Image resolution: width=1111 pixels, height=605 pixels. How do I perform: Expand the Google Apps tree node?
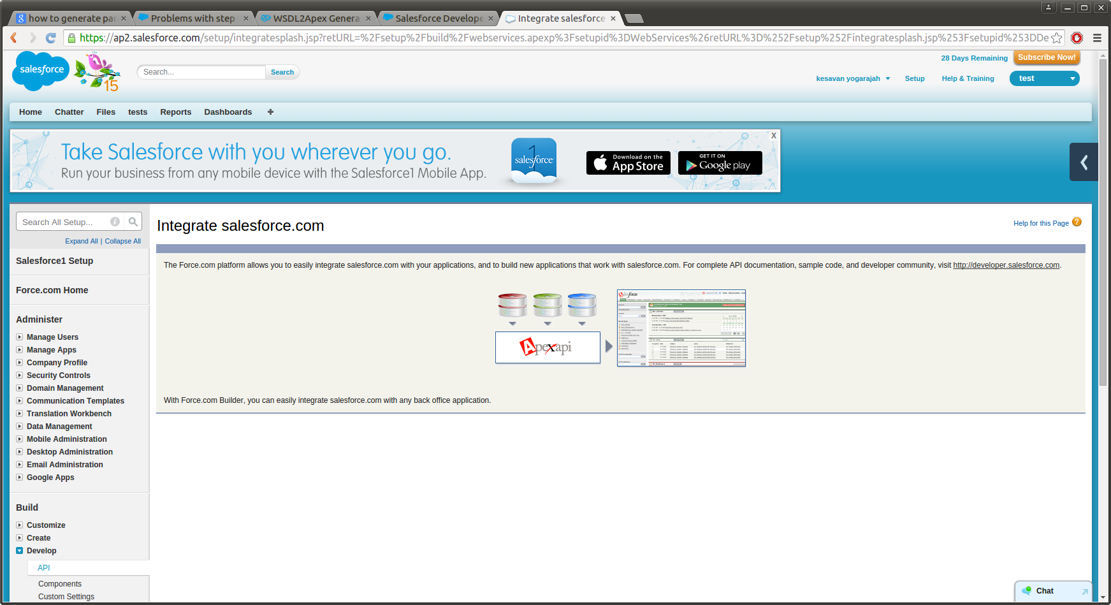click(x=20, y=477)
